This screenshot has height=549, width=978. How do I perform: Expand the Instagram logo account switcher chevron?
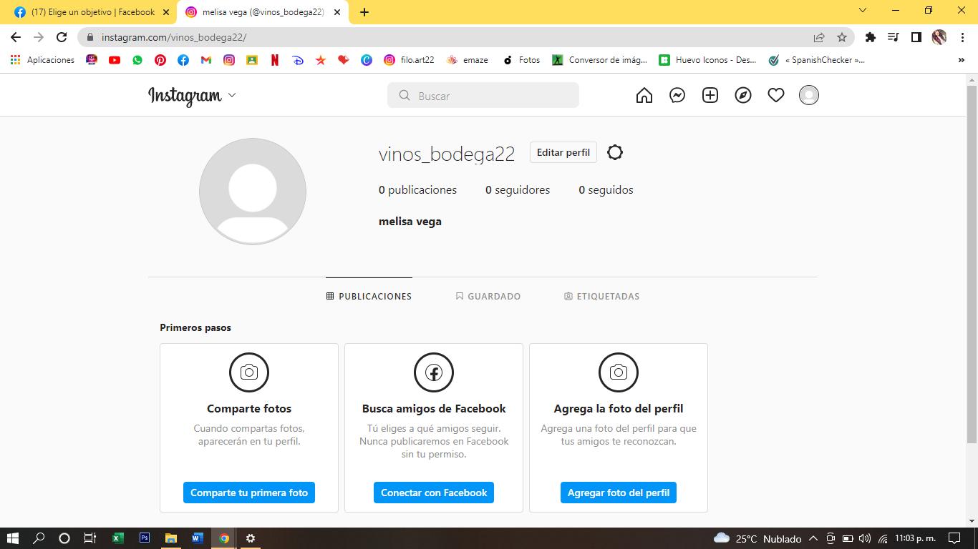coord(231,95)
